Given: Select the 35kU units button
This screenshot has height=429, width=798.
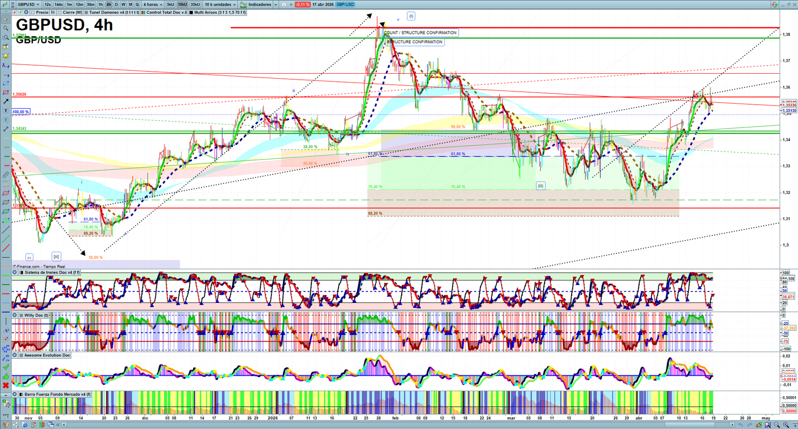Looking at the screenshot, I should (x=195, y=4).
